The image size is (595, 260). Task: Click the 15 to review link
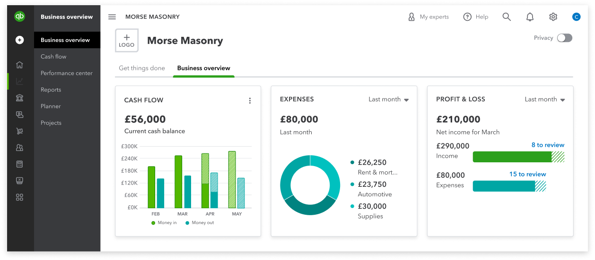[527, 175]
